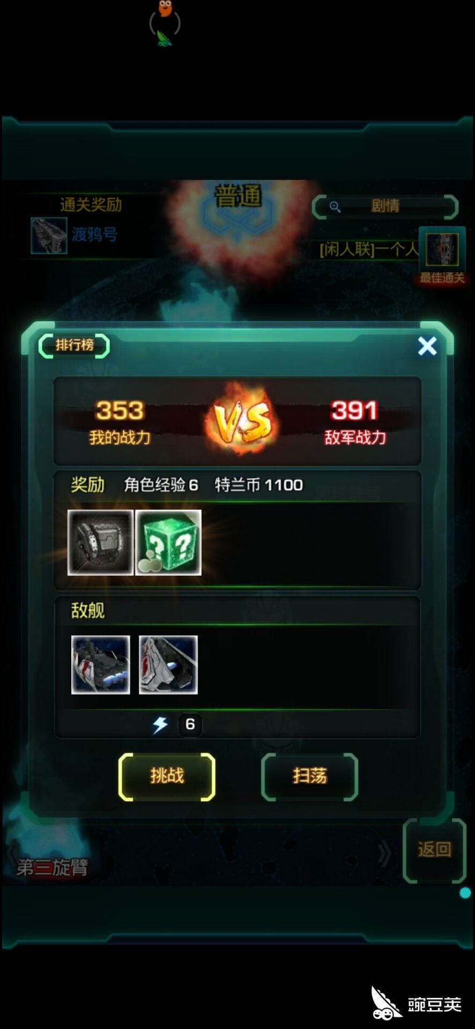Image resolution: width=475 pixels, height=1029 pixels.
Task: View the first enemy ship thumbnail
Action: [101, 665]
